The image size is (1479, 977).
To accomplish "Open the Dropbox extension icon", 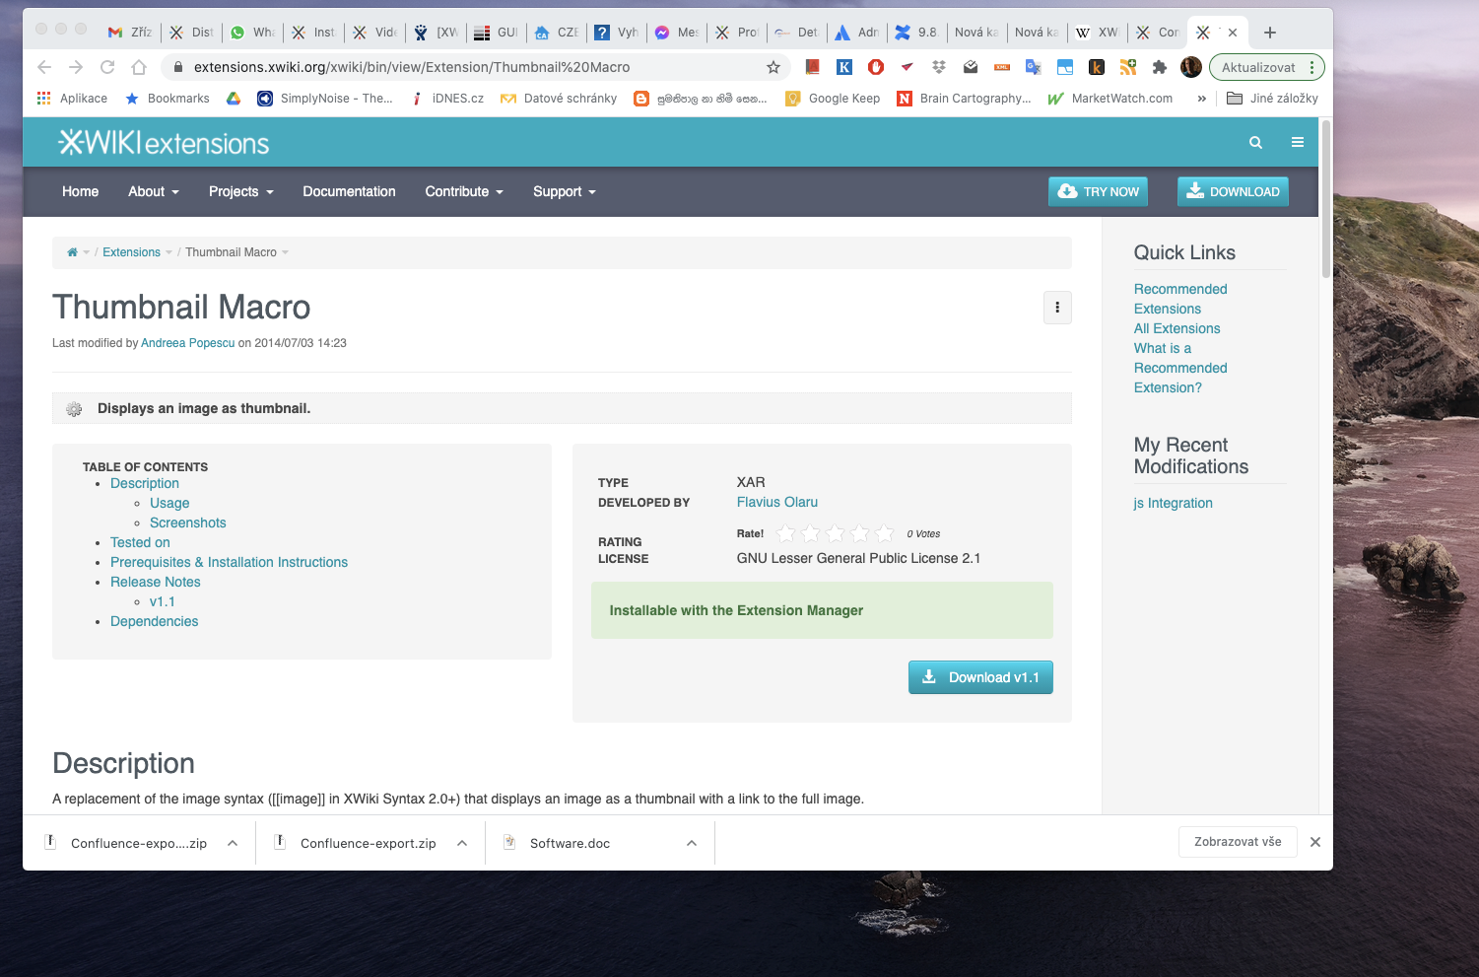I will (x=939, y=67).
